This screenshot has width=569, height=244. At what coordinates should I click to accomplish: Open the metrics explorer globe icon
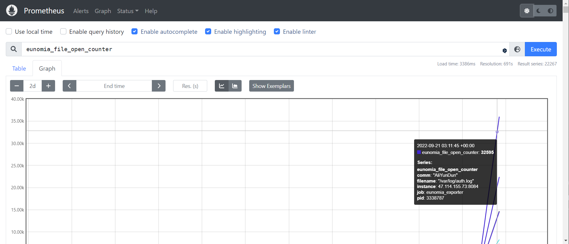coord(517,49)
